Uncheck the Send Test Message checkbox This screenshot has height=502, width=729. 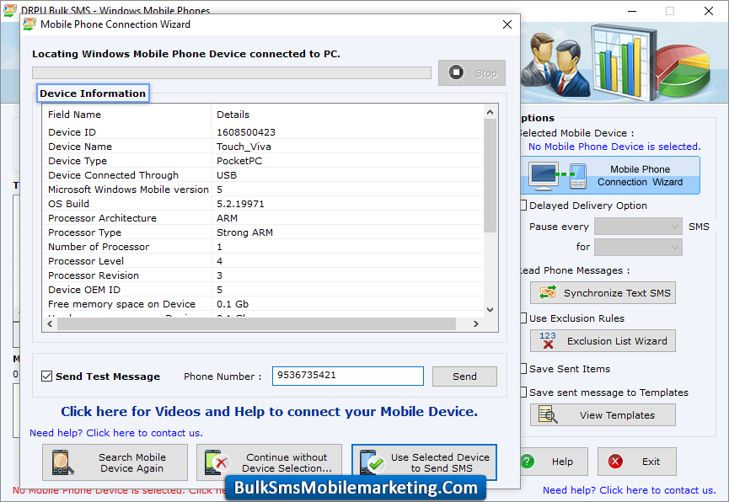coord(46,376)
